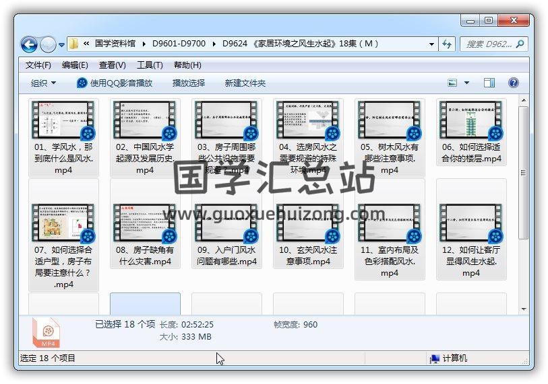The image size is (548, 384).
Task: Click 新建文件夹 button
Action: (245, 83)
